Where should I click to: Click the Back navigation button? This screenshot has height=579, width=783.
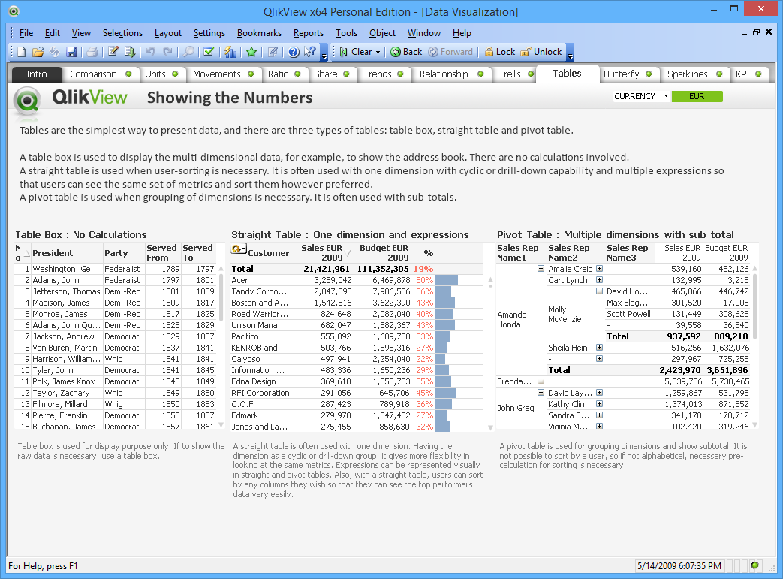406,52
